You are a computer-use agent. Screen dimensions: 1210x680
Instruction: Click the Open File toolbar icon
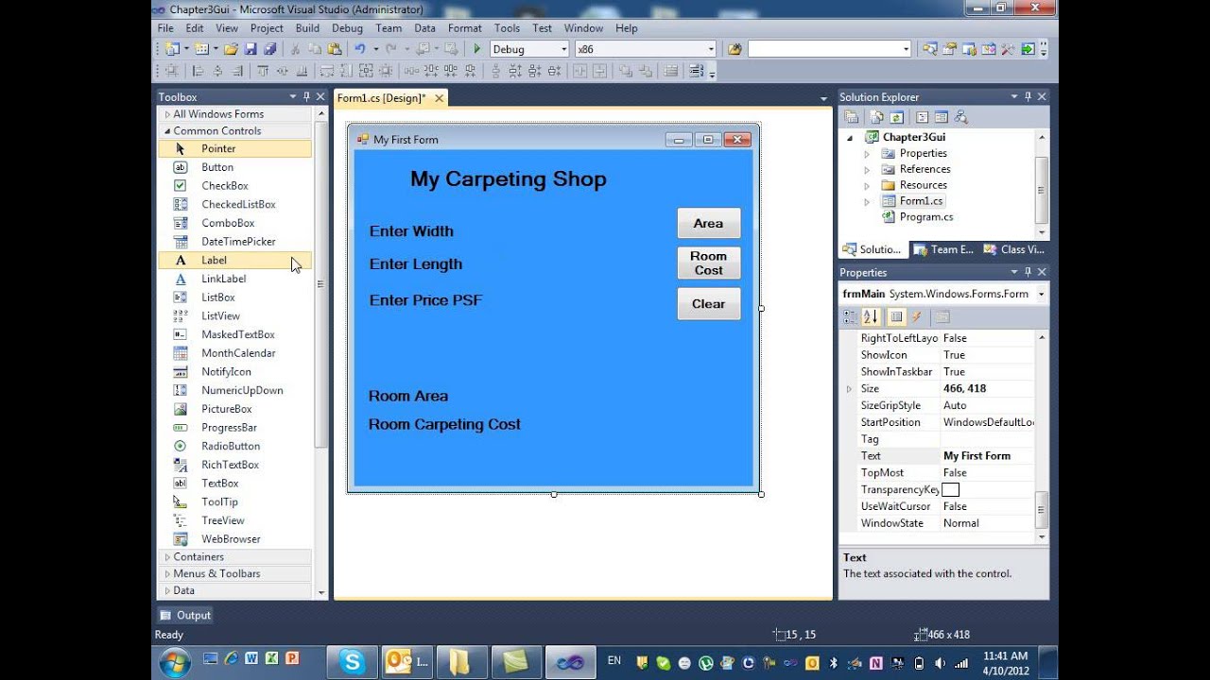point(230,49)
